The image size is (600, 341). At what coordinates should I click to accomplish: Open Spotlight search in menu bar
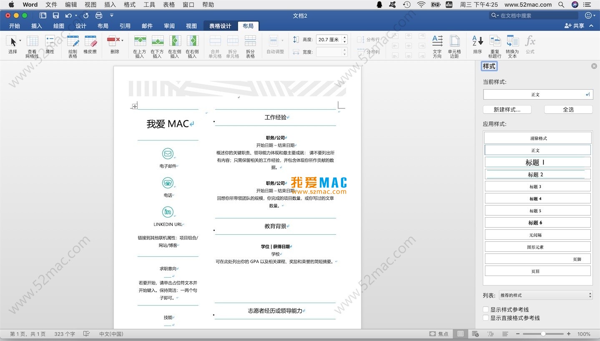[562, 5]
